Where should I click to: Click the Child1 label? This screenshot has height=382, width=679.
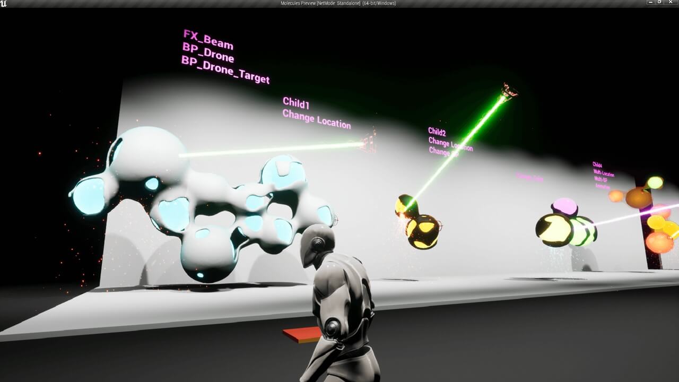(x=296, y=102)
